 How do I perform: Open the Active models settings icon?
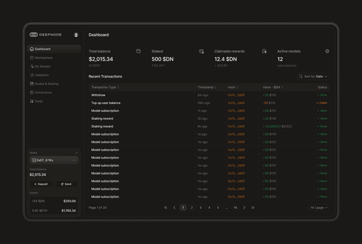click(x=327, y=51)
